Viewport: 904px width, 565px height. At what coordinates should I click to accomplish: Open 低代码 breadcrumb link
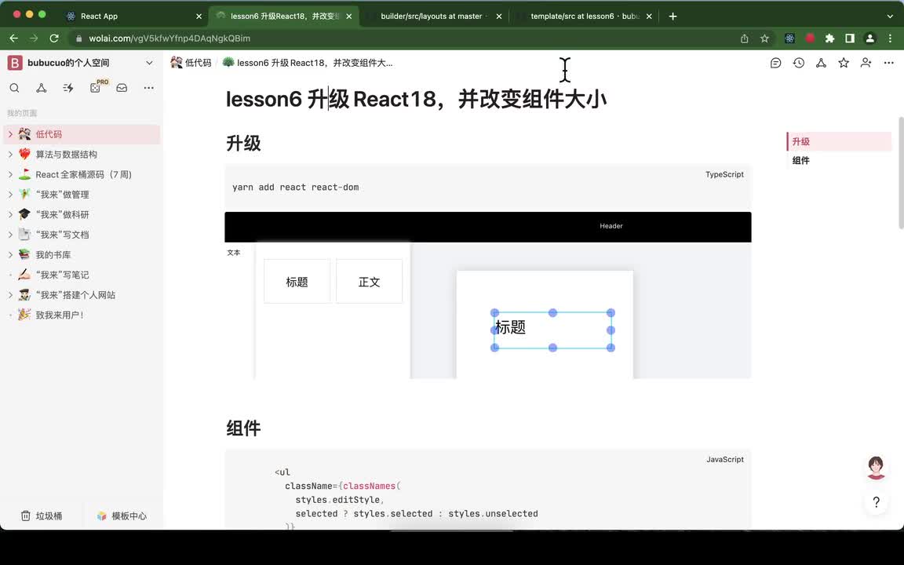click(x=191, y=62)
